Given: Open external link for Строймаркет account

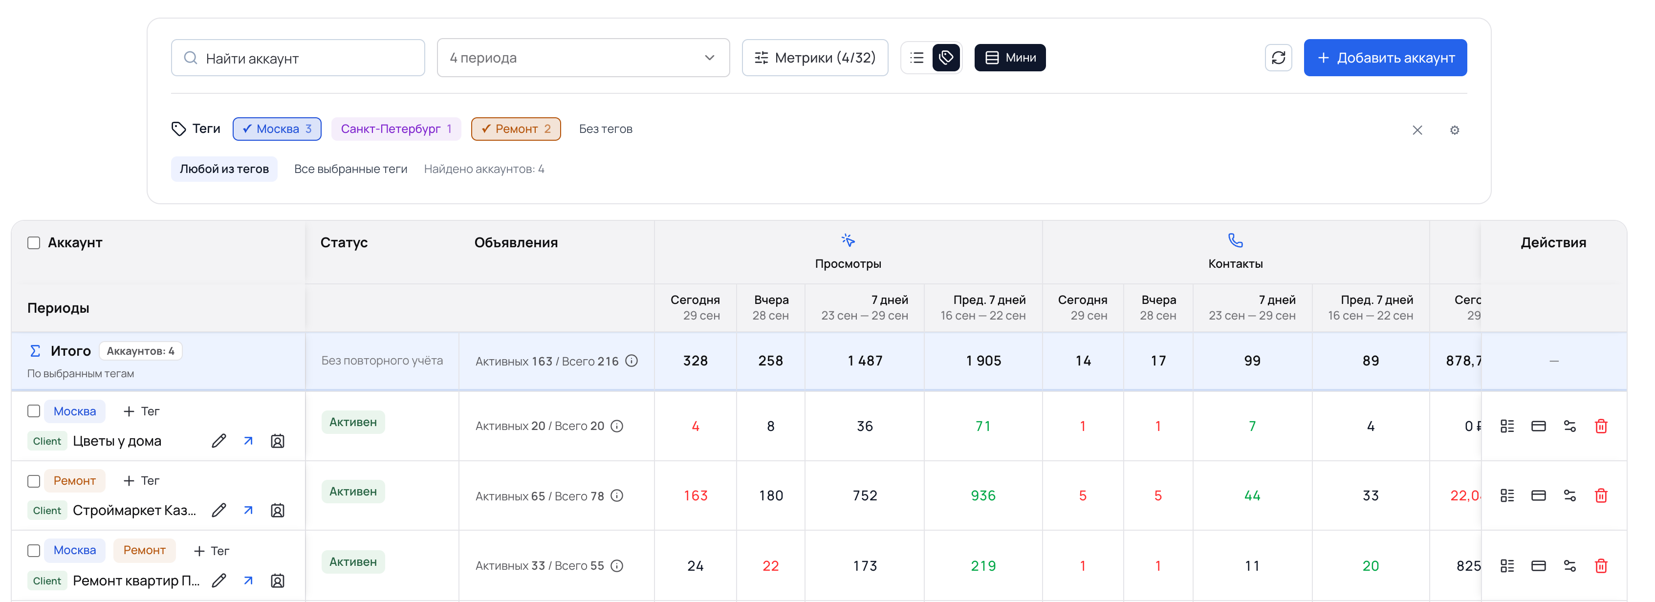Looking at the screenshot, I should tap(248, 511).
